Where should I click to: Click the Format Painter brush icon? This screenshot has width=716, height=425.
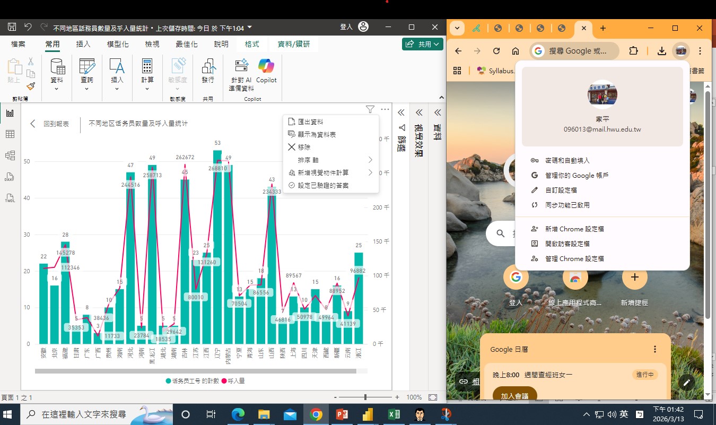click(31, 86)
